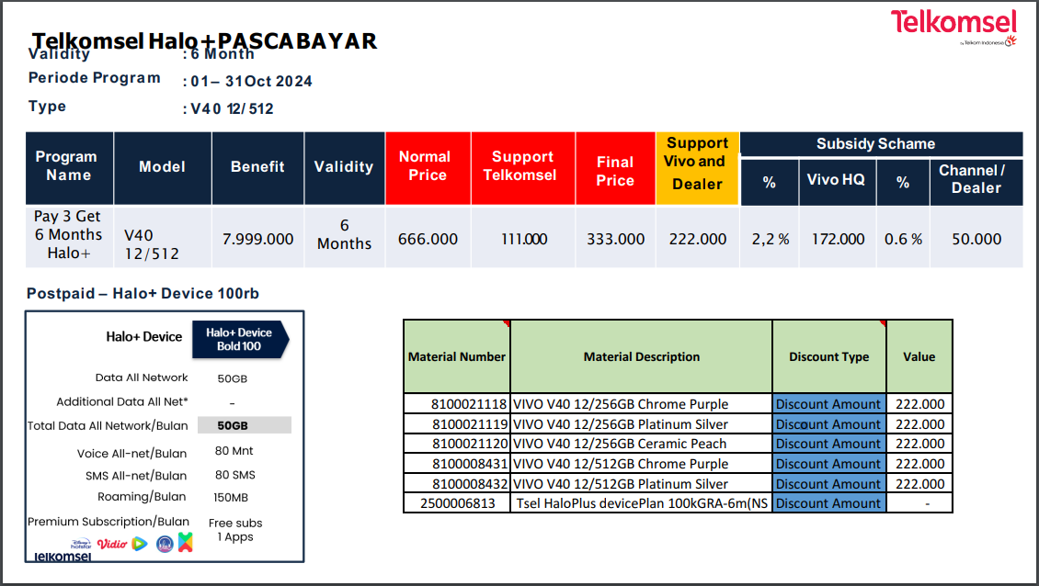Select the yellow Support Vivo and Dealer header
The height and width of the screenshot is (586, 1039).
[x=697, y=164]
